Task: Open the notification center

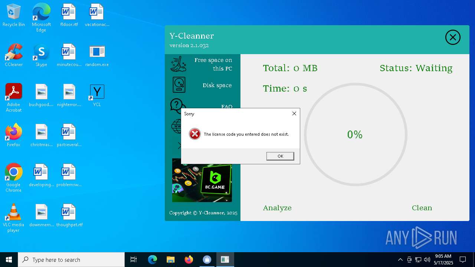Action: (x=463, y=260)
